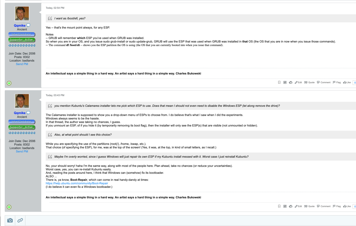Flag the 02:54 PM post

click(x=337, y=82)
